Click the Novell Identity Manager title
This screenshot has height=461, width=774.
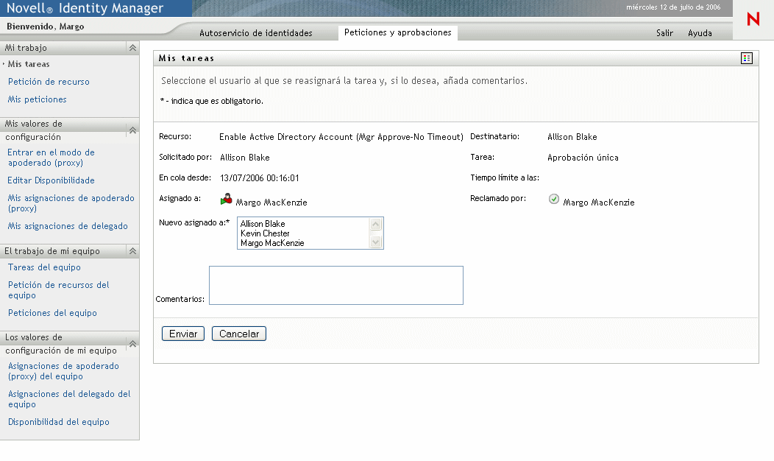pyautogui.click(x=85, y=8)
